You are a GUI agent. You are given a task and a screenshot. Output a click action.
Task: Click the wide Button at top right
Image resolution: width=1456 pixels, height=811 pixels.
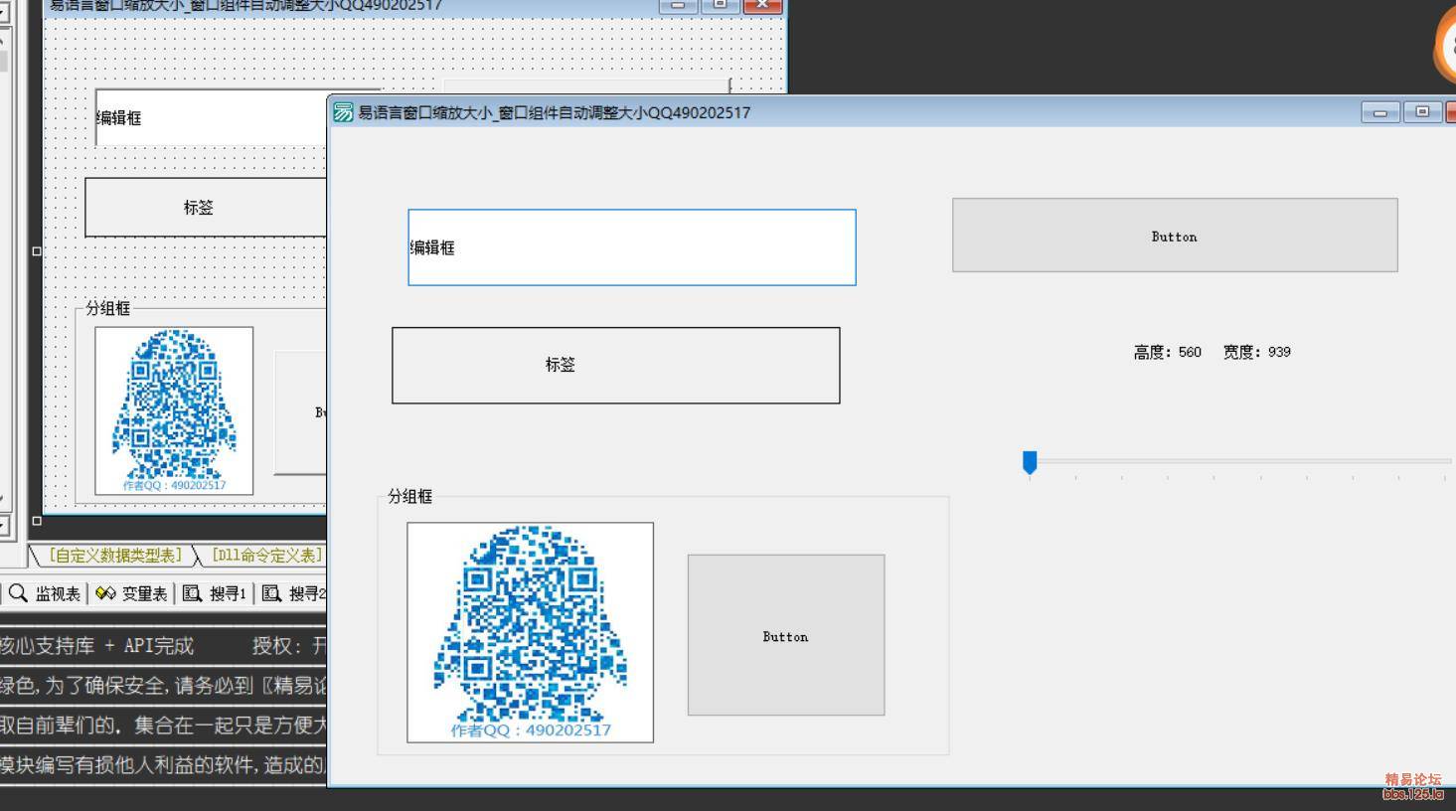pyautogui.click(x=1175, y=236)
